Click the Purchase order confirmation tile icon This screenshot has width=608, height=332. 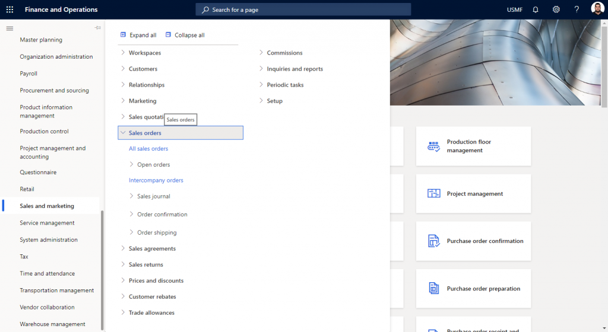coord(433,241)
